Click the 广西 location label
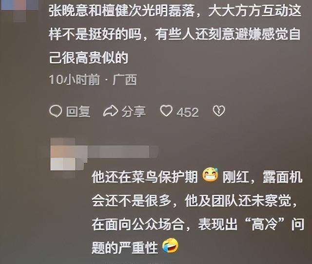This screenshot has height=264, width=312. [125, 79]
